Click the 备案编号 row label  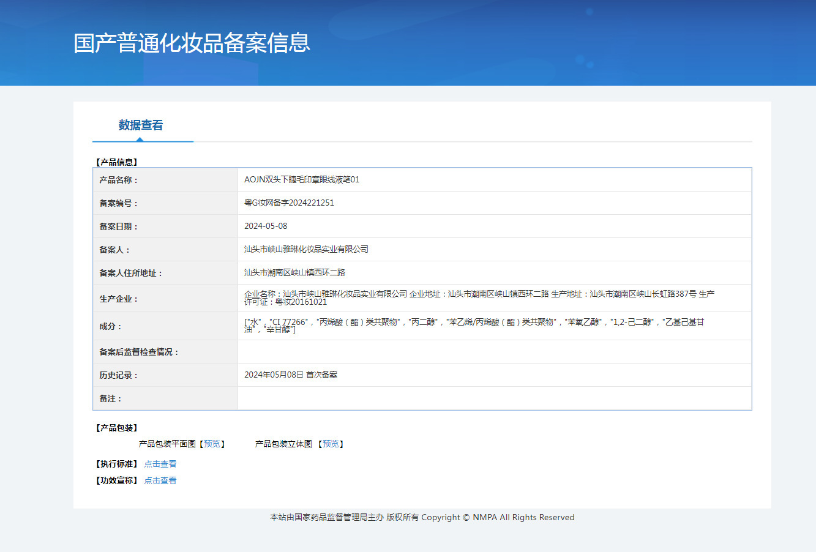(119, 203)
